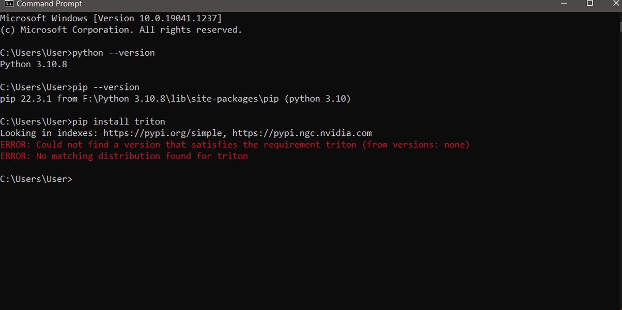
Task: Open the Command Prompt system menu icon
Action: coord(8,4)
